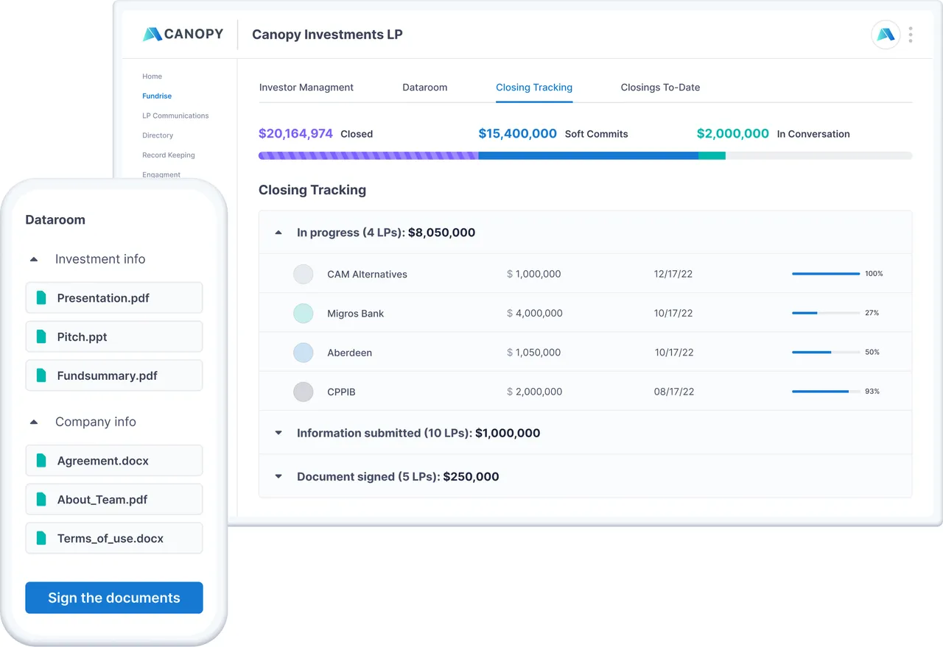943x647 pixels.
Task: Open the three-dot options menu
Action: point(911,35)
